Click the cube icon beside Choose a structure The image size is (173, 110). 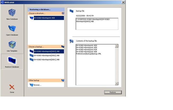(x=63, y=13)
